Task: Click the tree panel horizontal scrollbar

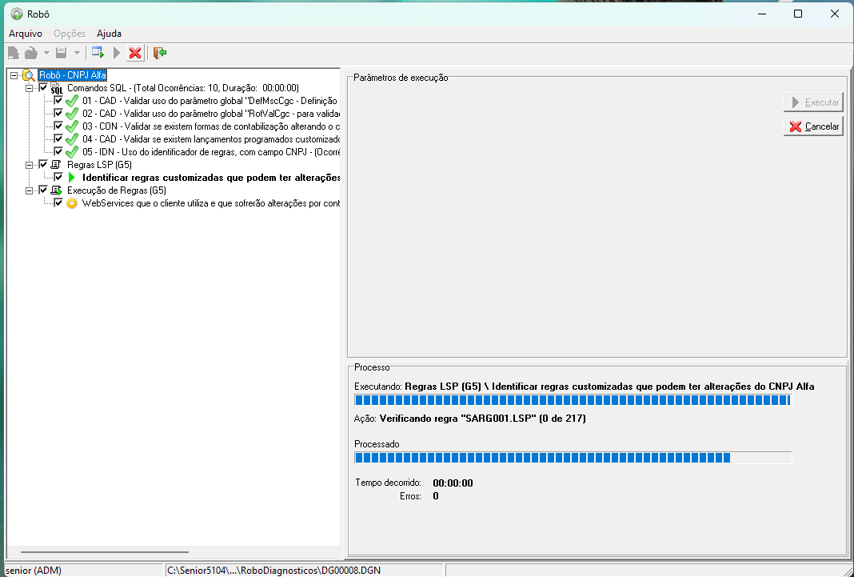Action: click(104, 552)
